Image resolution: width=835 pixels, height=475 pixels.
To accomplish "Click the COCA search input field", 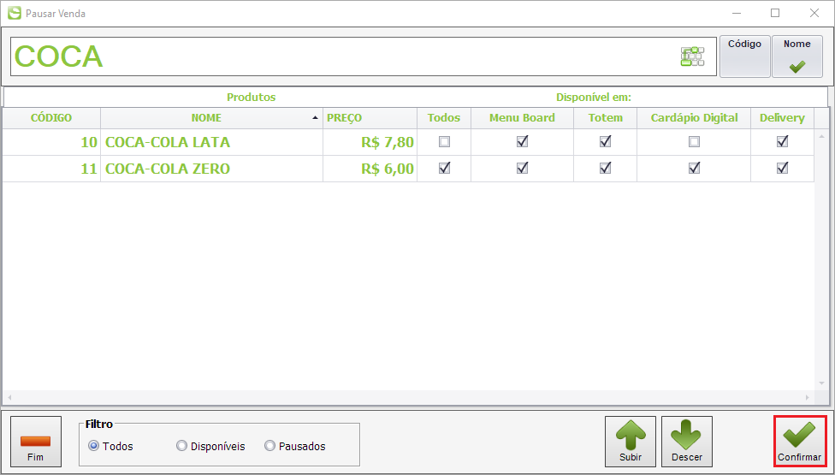I will (x=364, y=56).
